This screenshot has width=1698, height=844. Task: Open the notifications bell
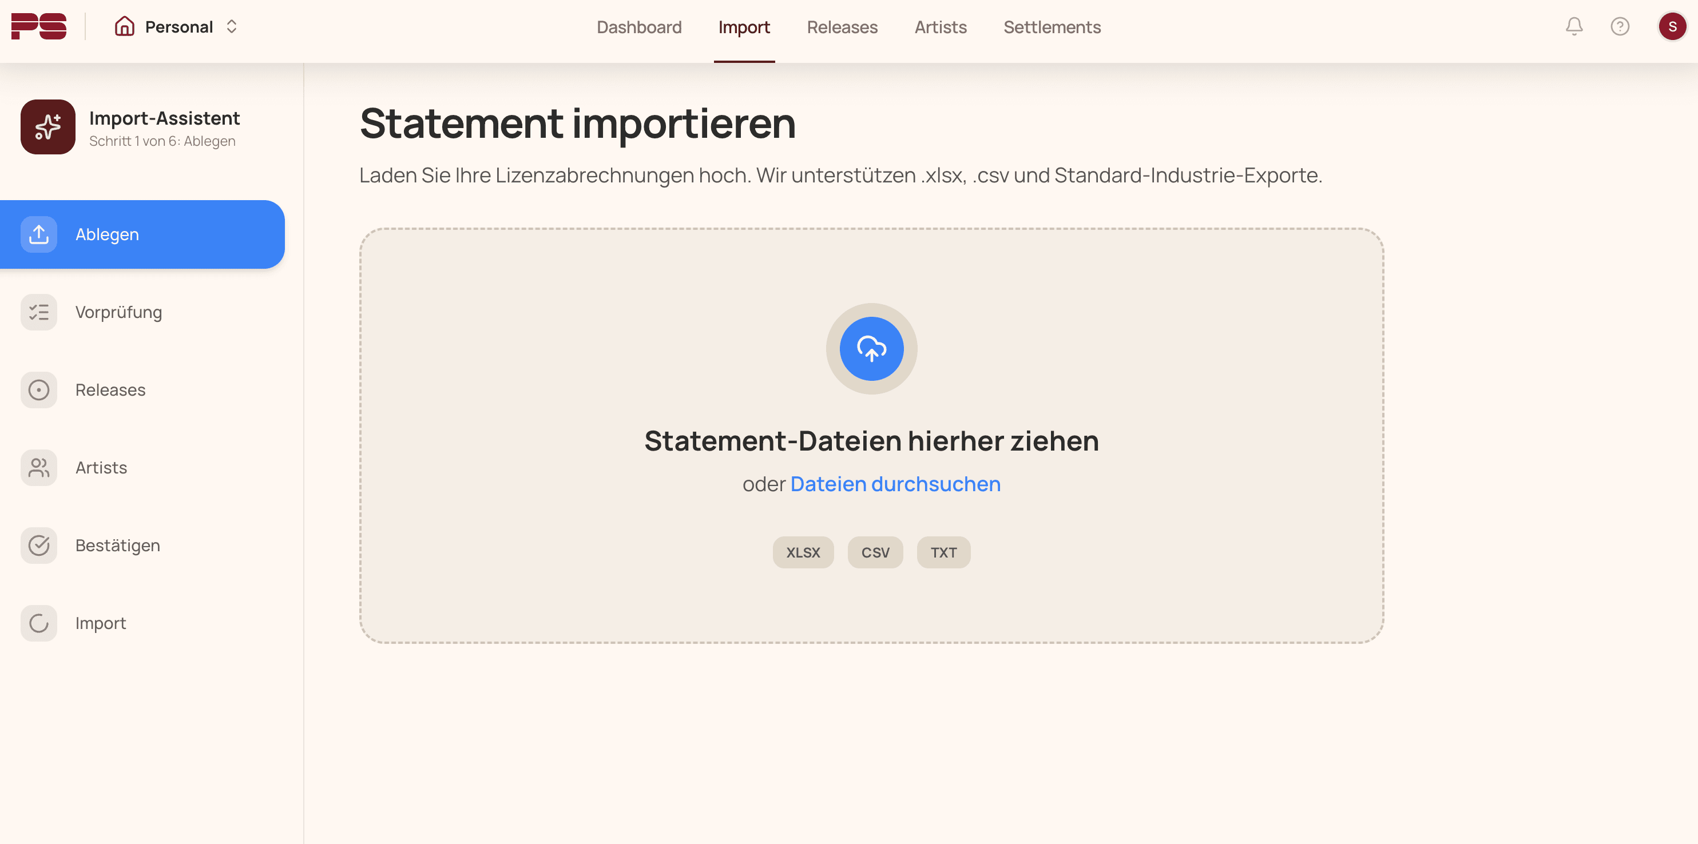pos(1574,26)
